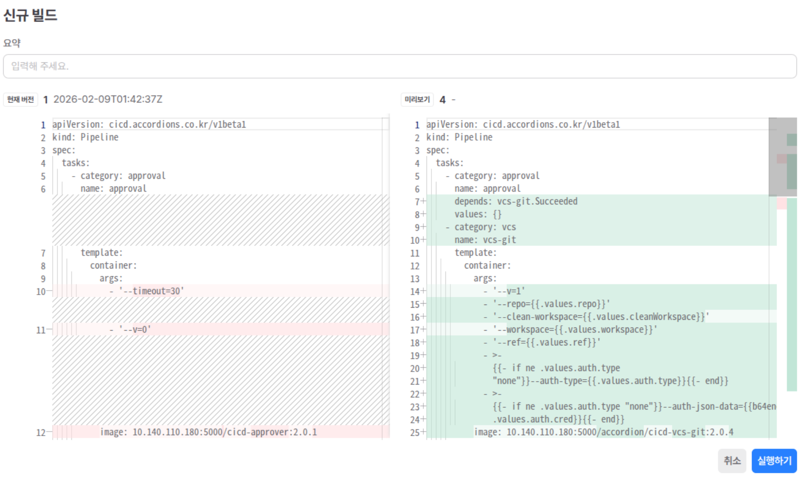
Task: Click added line with auth-type argument
Action: click(x=610, y=381)
